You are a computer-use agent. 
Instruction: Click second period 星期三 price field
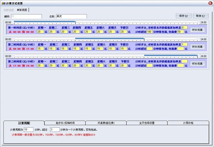(x=64, y=49)
